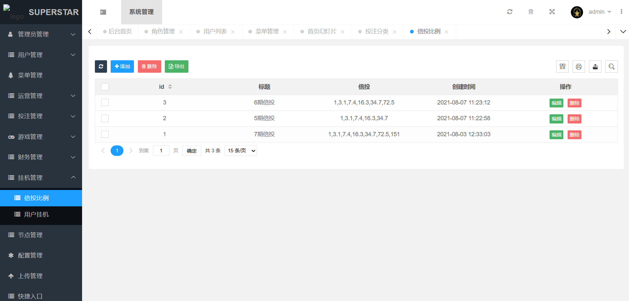Click the page number input field

click(161, 151)
